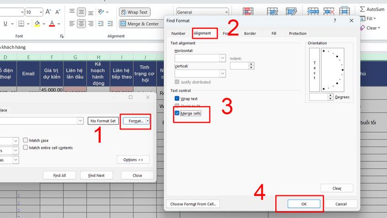
Task: Toggle Justify distributed checkbox
Action: click(x=177, y=82)
